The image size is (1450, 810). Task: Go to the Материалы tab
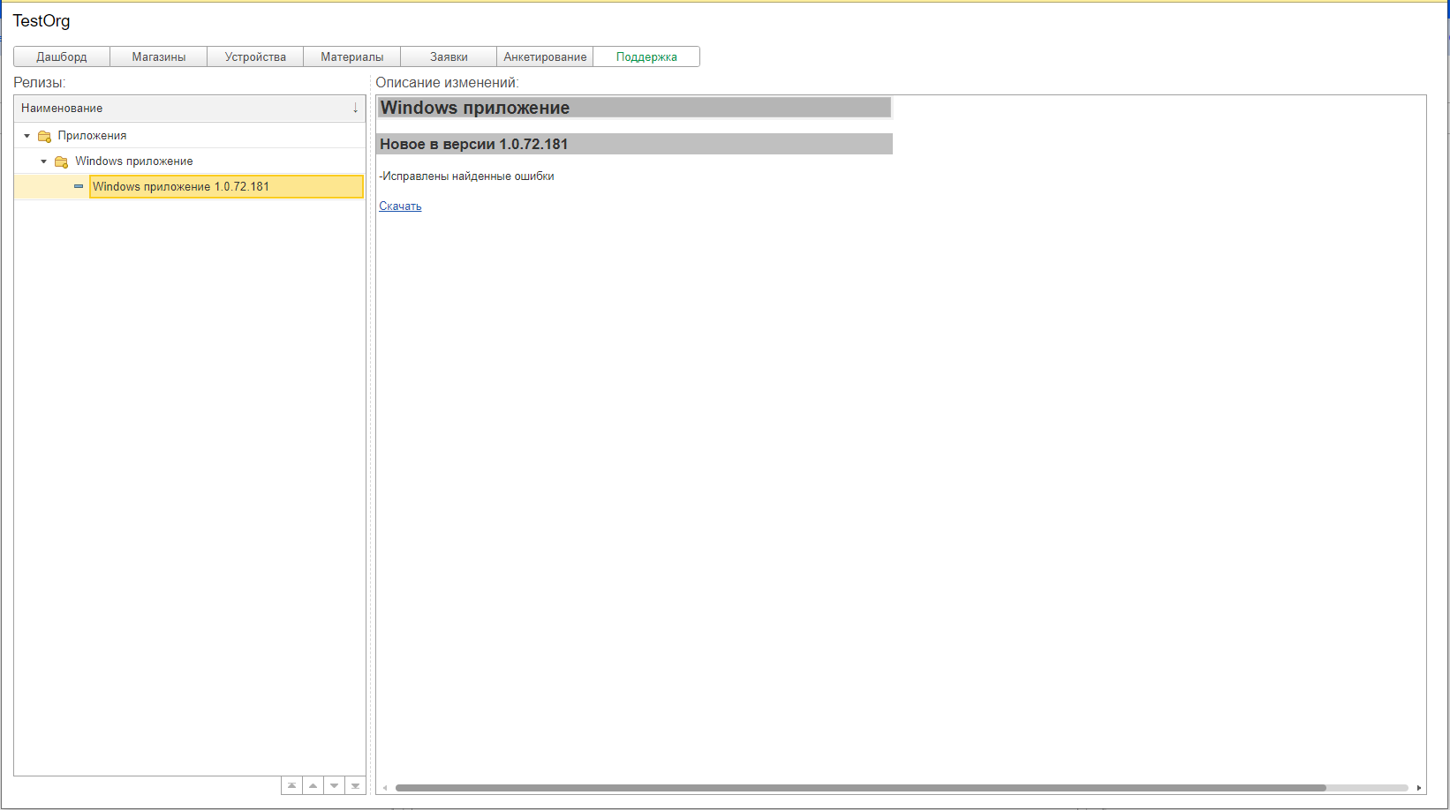(352, 56)
